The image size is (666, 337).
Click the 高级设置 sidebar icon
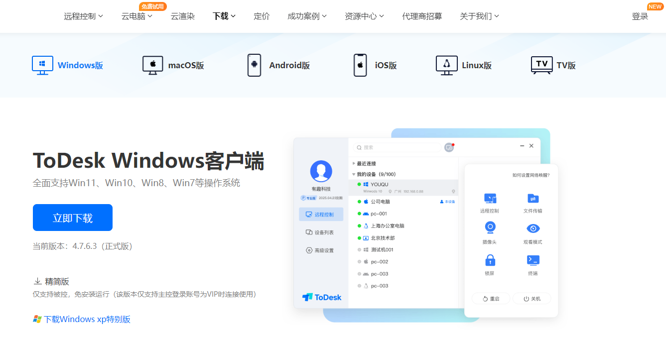(x=309, y=250)
